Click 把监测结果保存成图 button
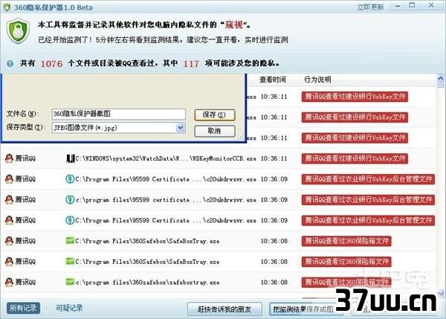The width and height of the screenshot is (446, 319). click(306, 309)
